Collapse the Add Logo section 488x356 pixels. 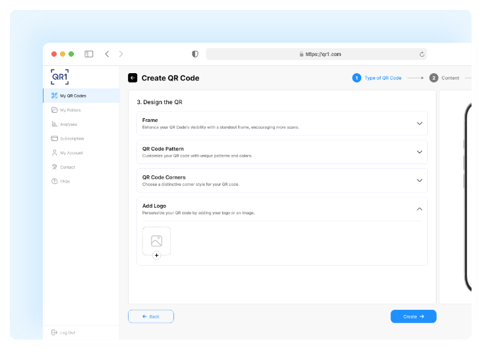(419, 209)
